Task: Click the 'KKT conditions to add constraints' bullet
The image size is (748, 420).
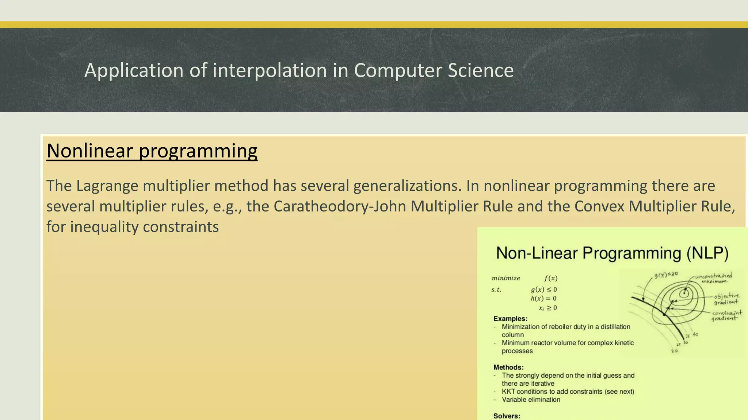Action: point(568,392)
